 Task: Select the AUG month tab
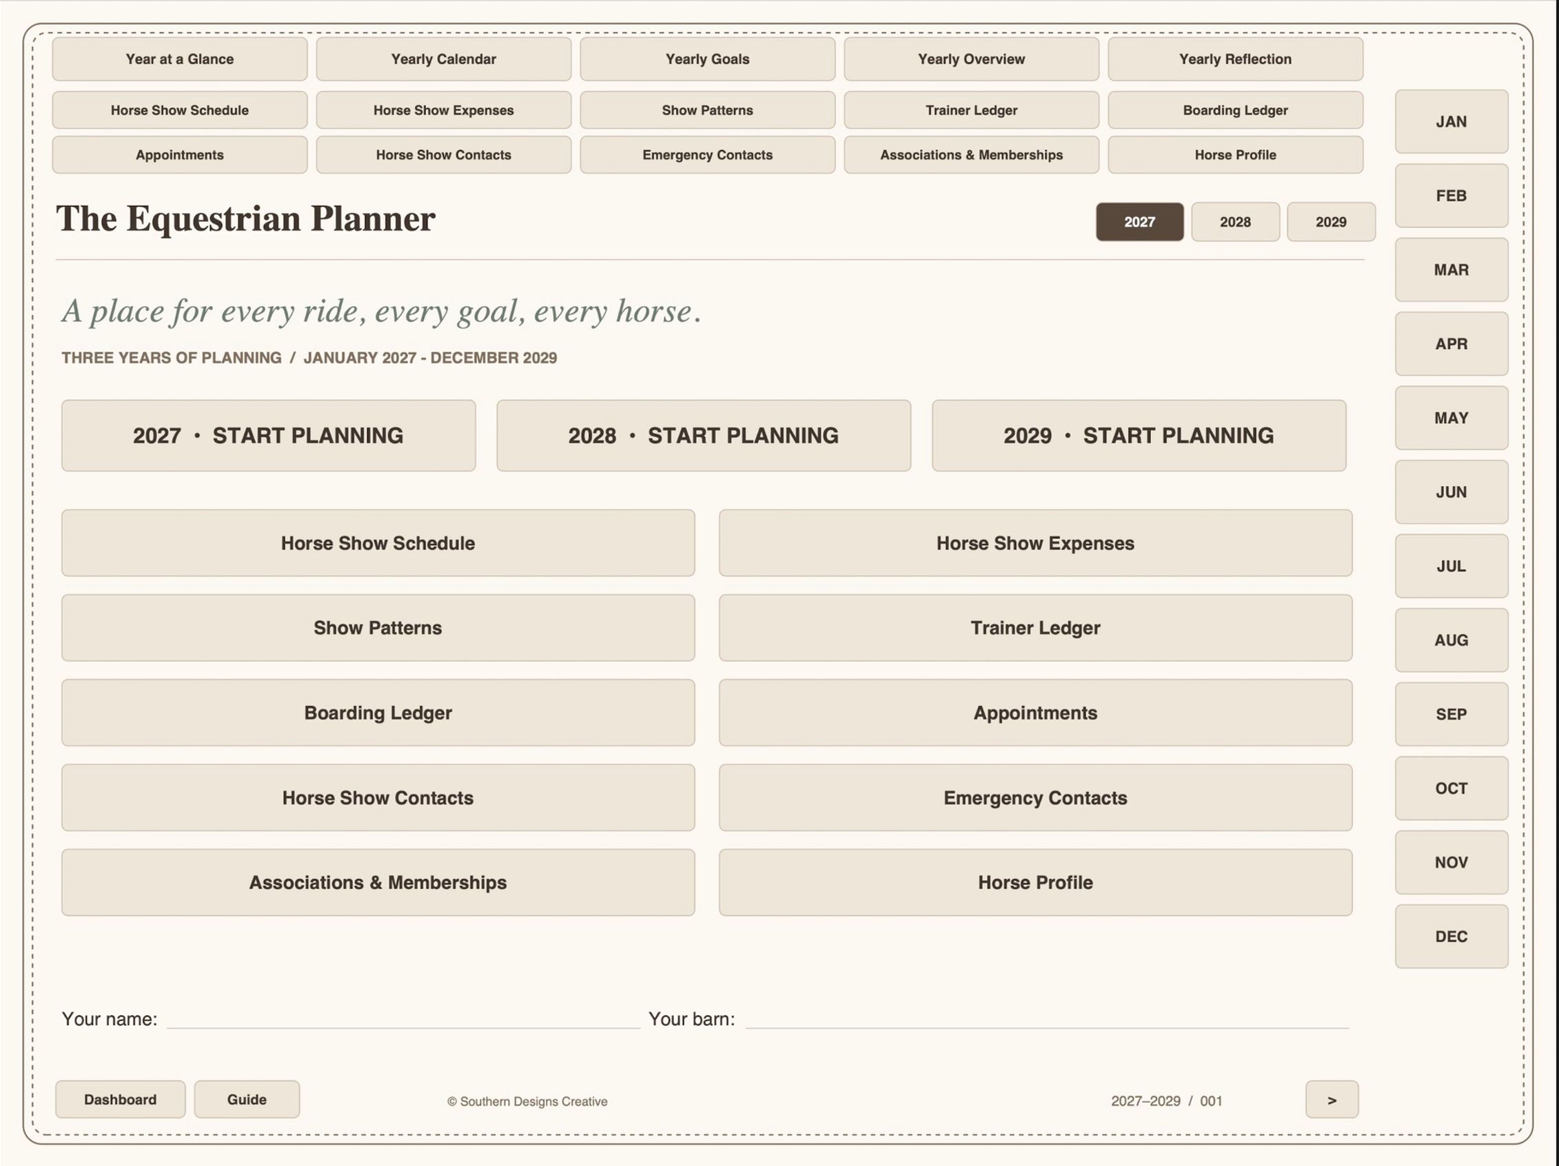pos(1452,640)
